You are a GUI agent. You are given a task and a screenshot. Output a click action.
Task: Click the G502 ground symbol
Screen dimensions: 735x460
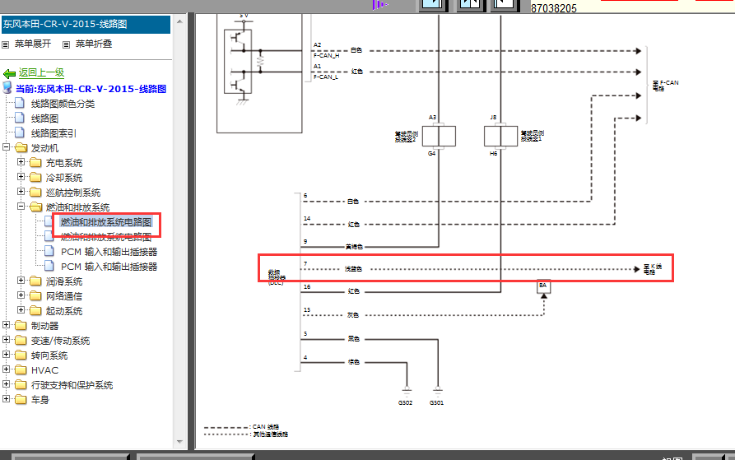coord(407,391)
